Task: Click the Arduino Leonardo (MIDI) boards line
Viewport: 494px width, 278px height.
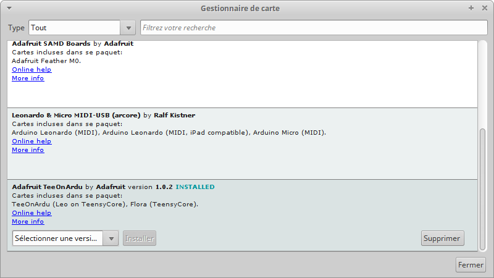Action: click(x=169, y=133)
